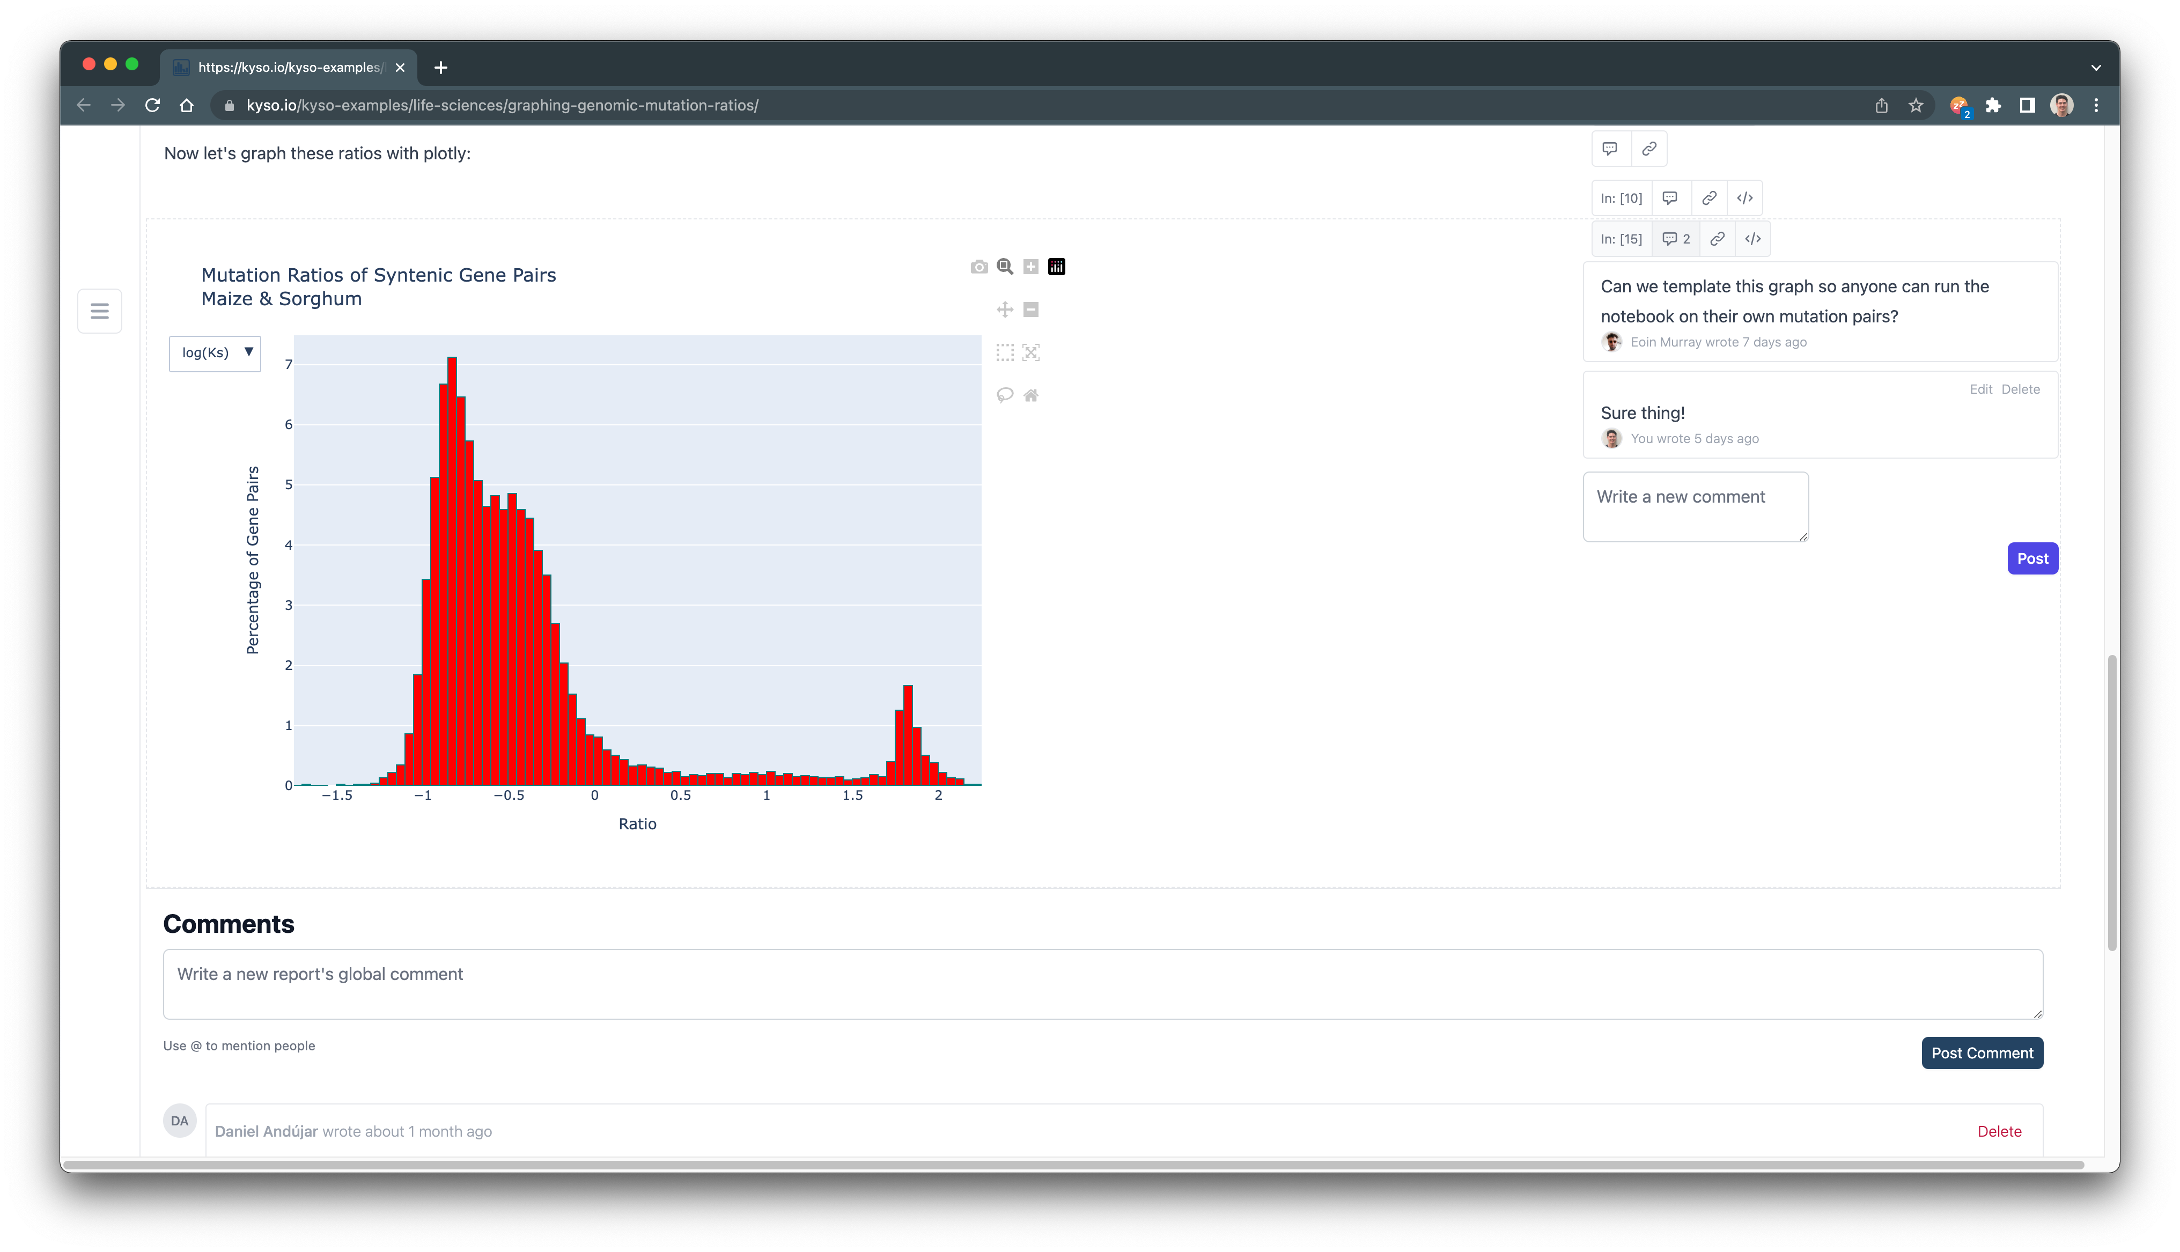Viewport: 2180px width, 1252px height.
Task: Click the Plotly zoom in plus icon
Action: click(1030, 267)
